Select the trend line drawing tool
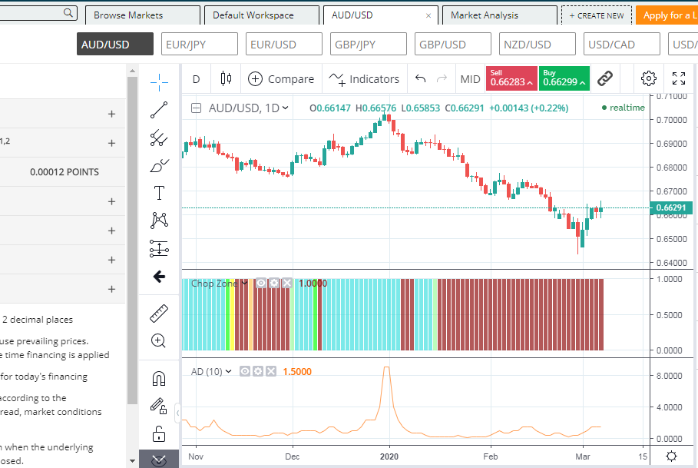The height and width of the screenshot is (468, 698). pos(159,110)
